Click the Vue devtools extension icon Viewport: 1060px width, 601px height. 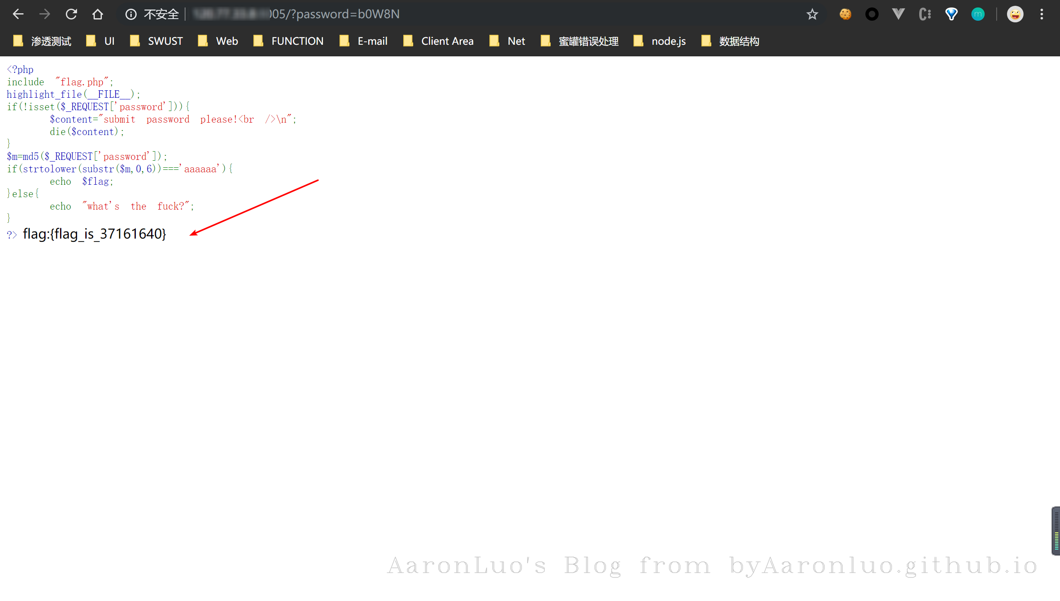point(898,14)
